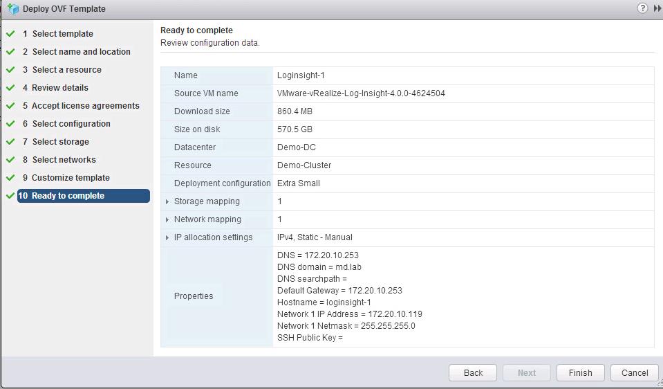Open step 8 Select networks
The height and width of the screenshot is (389, 663).
pos(64,160)
